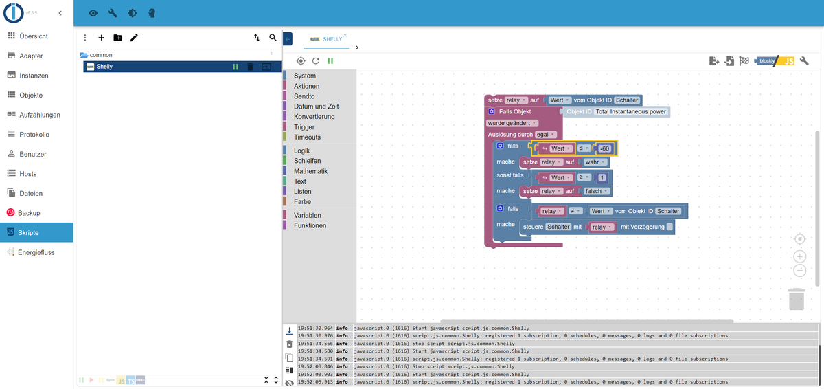Click the checkered flag check-blocks icon
The image size is (824, 389).
point(744,60)
